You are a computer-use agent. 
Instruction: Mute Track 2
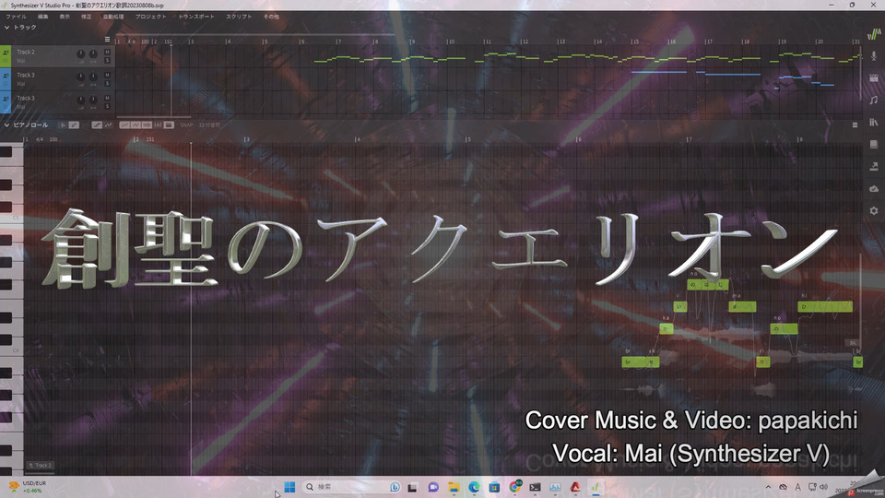pyautogui.click(x=107, y=52)
